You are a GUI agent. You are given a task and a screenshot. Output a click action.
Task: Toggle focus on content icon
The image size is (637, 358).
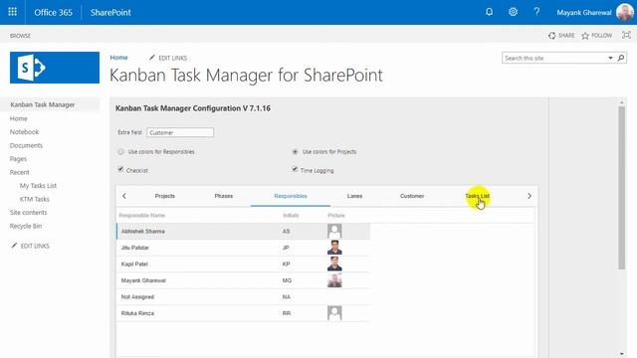tap(626, 36)
